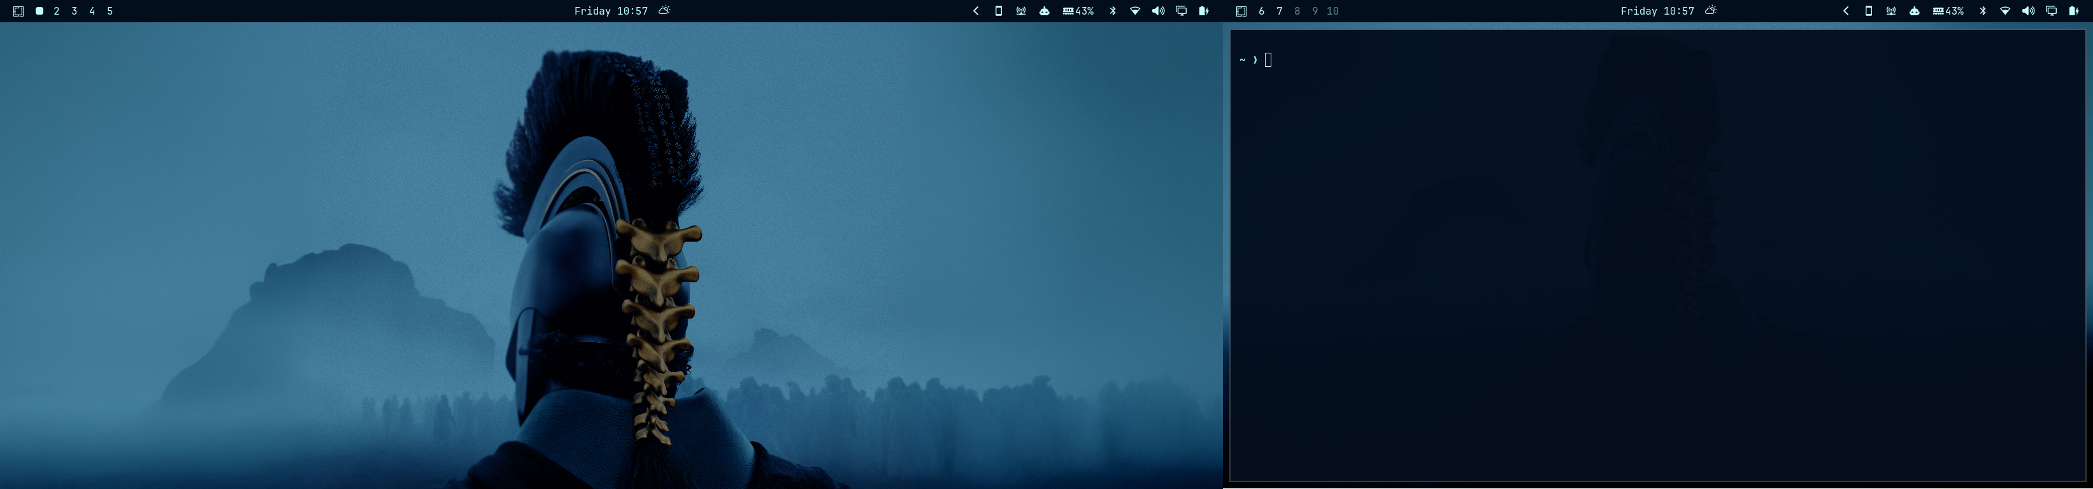Image resolution: width=2093 pixels, height=489 pixels.
Task: Click the battery charging icon on the right bar
Action: 2075,11
